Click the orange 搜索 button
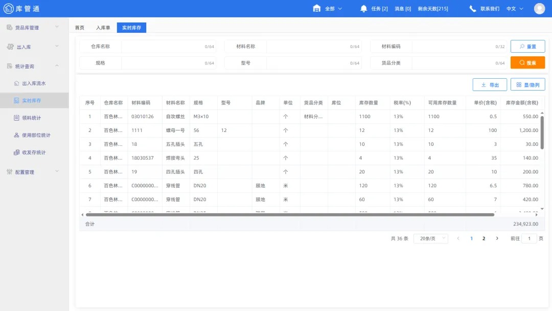 (527, 63)
